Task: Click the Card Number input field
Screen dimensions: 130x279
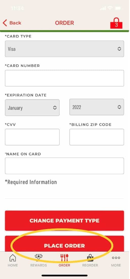Action: coord(64,78)
